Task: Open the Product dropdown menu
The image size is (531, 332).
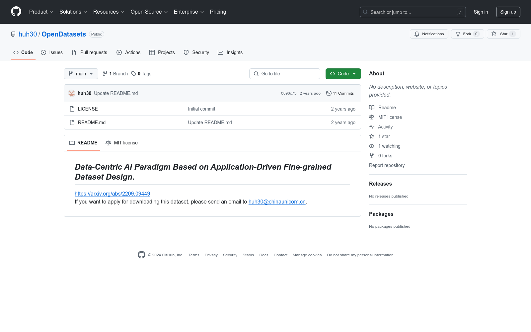Action: pyautogui.click(x=41, y=12)
